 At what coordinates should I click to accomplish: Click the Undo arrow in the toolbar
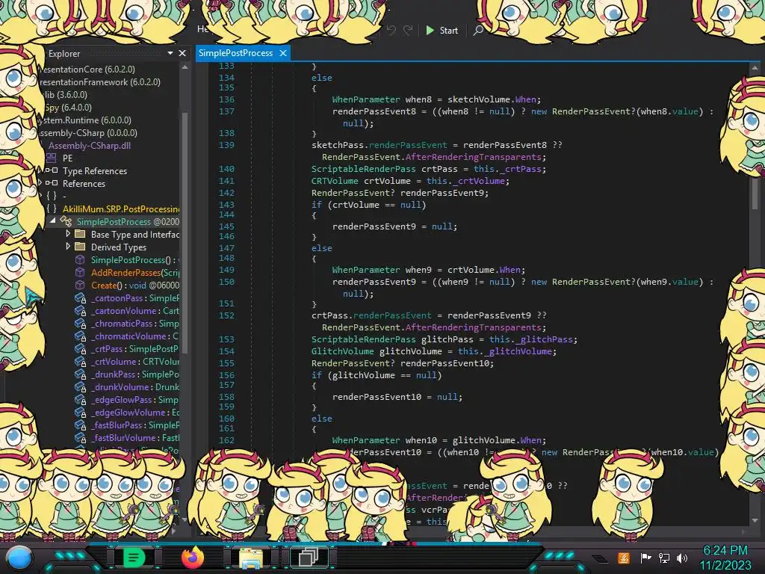click(391, 30)
